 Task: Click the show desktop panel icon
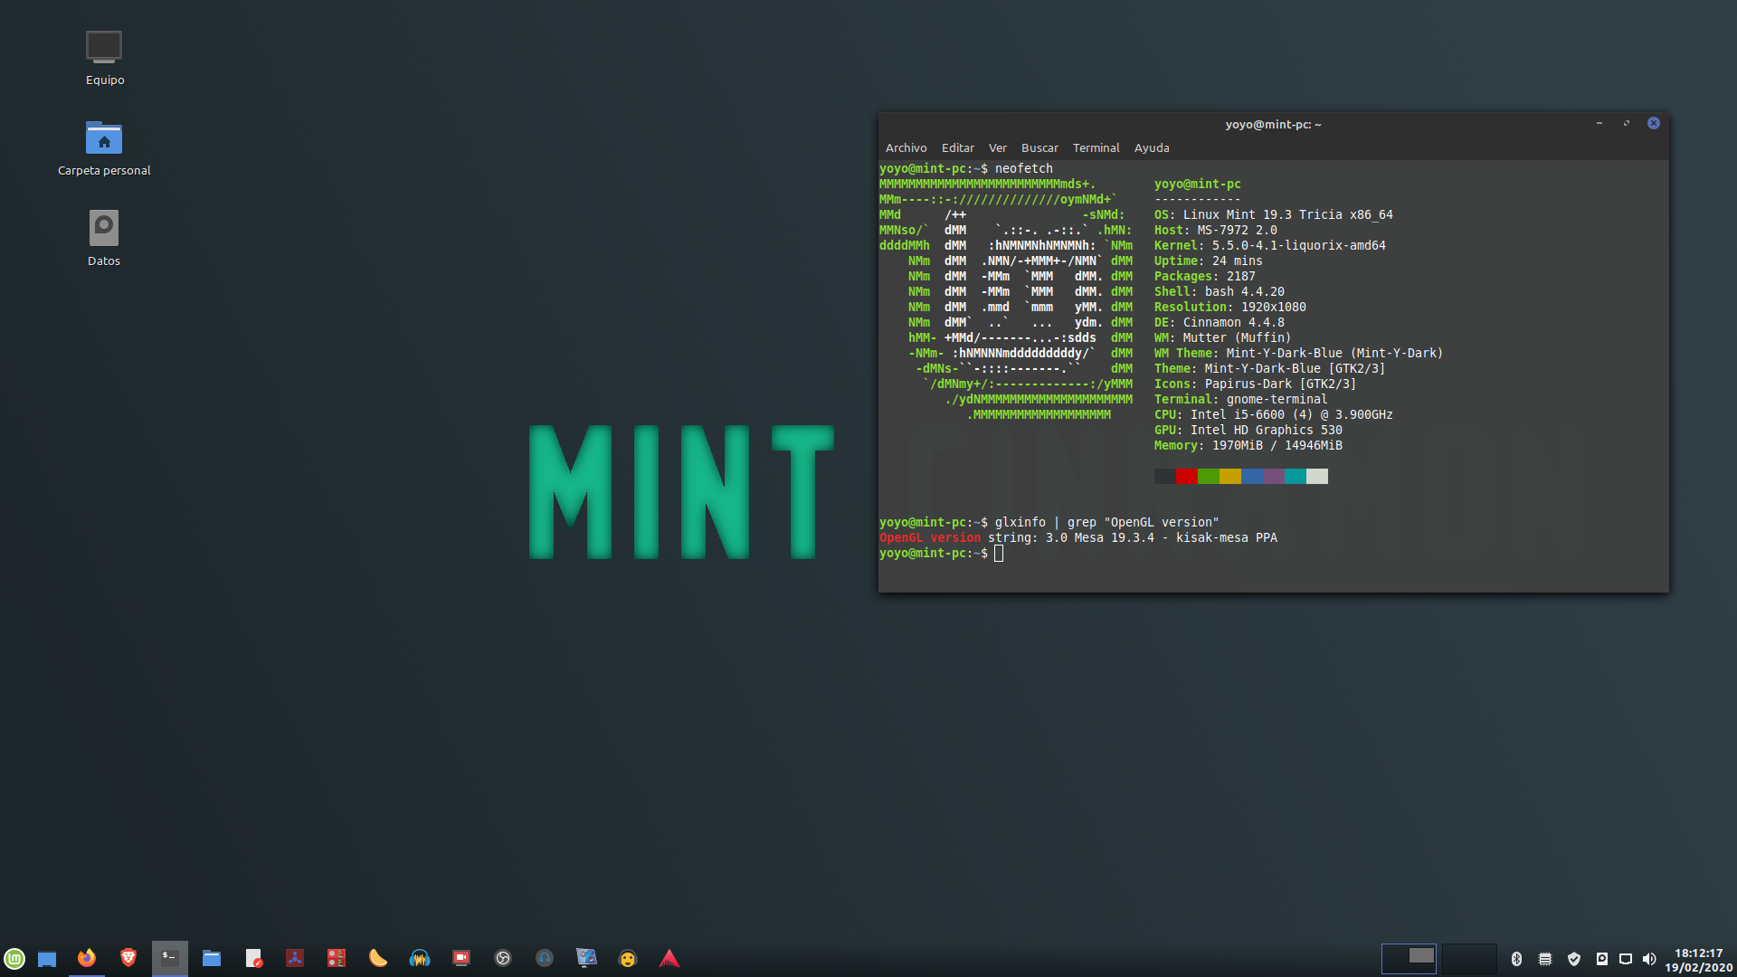tap(47, 959)
